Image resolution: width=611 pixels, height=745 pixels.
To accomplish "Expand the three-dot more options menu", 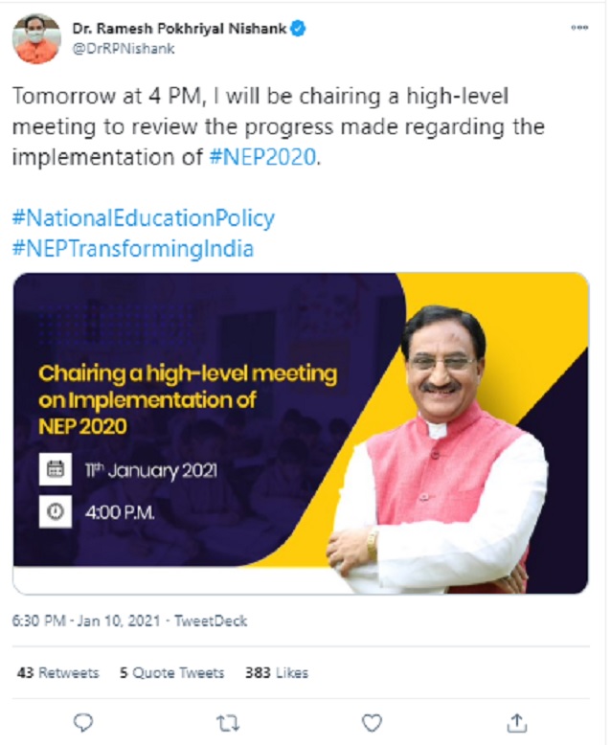I will (x=579, y=29).
